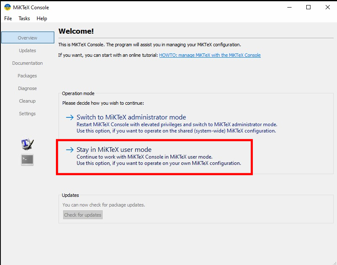
Task: Close the MiKTeX Console window
Action: [x=327, y=7]
